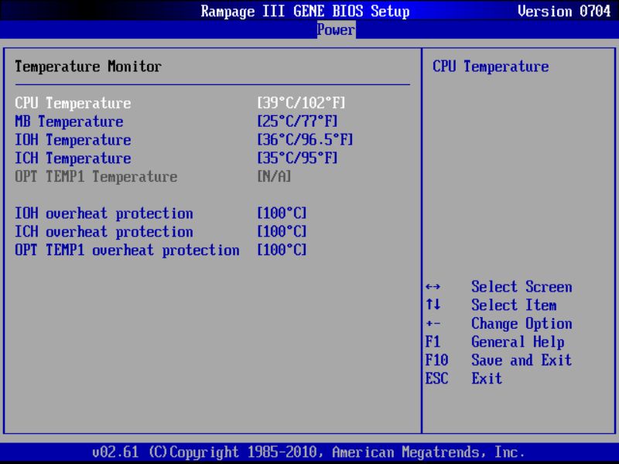619x464 pixels.
Task: Open IOH Temperature value 36°C/96.5°F
Action: [305, 140]
